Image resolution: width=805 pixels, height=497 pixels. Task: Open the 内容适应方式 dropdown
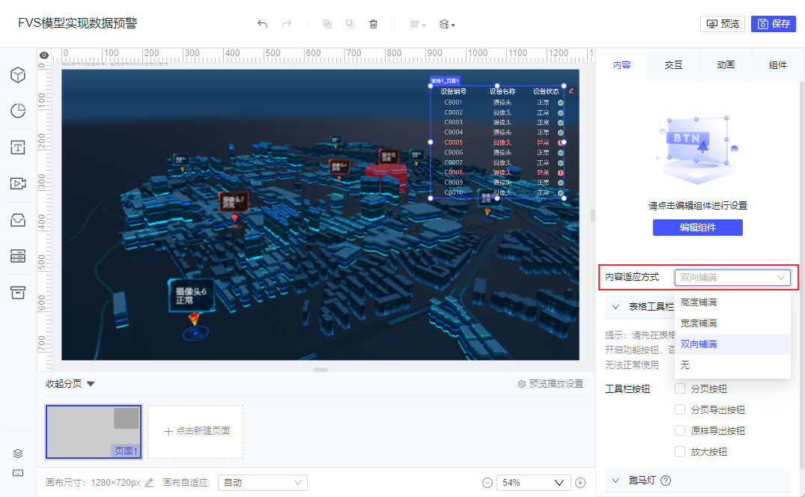click(x=732, y=278)
